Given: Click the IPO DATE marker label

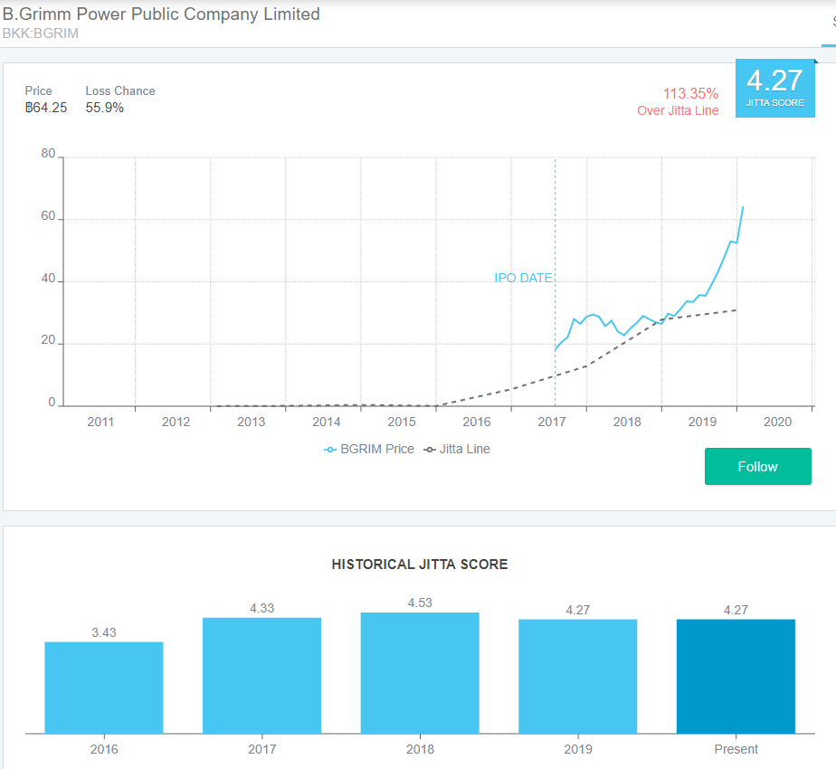Looking at the screenshot, I should tap(523, 278).
